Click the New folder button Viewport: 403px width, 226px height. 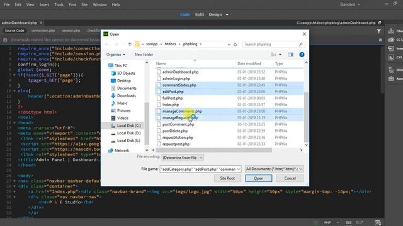[144, 55]
